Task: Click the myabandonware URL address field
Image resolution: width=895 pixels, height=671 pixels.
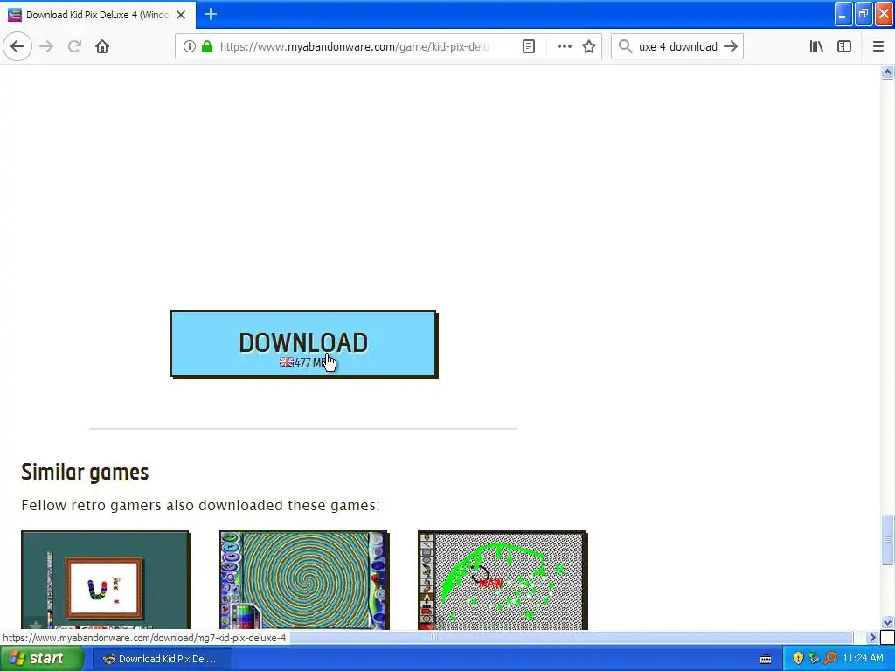Action: 354,46
